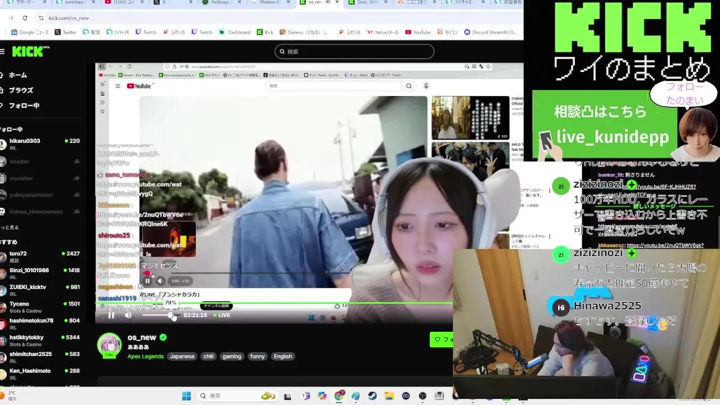Open the Windows Start menu
Viewport: 720px width, 405px height.
point(186,396)
